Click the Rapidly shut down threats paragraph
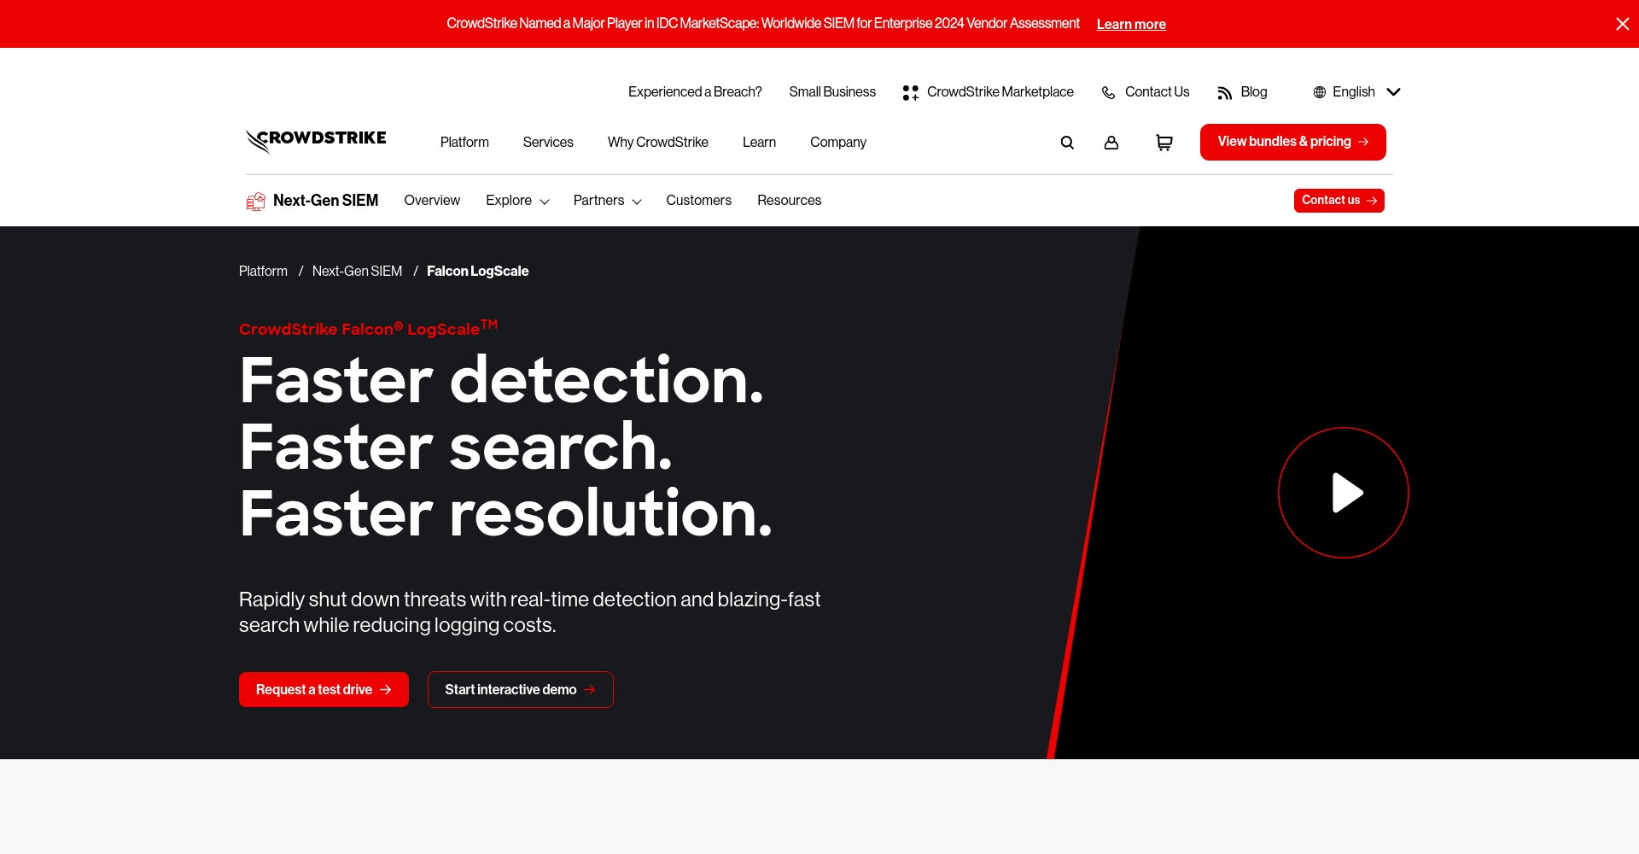The width and height of the screenshot is (1639, 854). [x=529, y=612]
